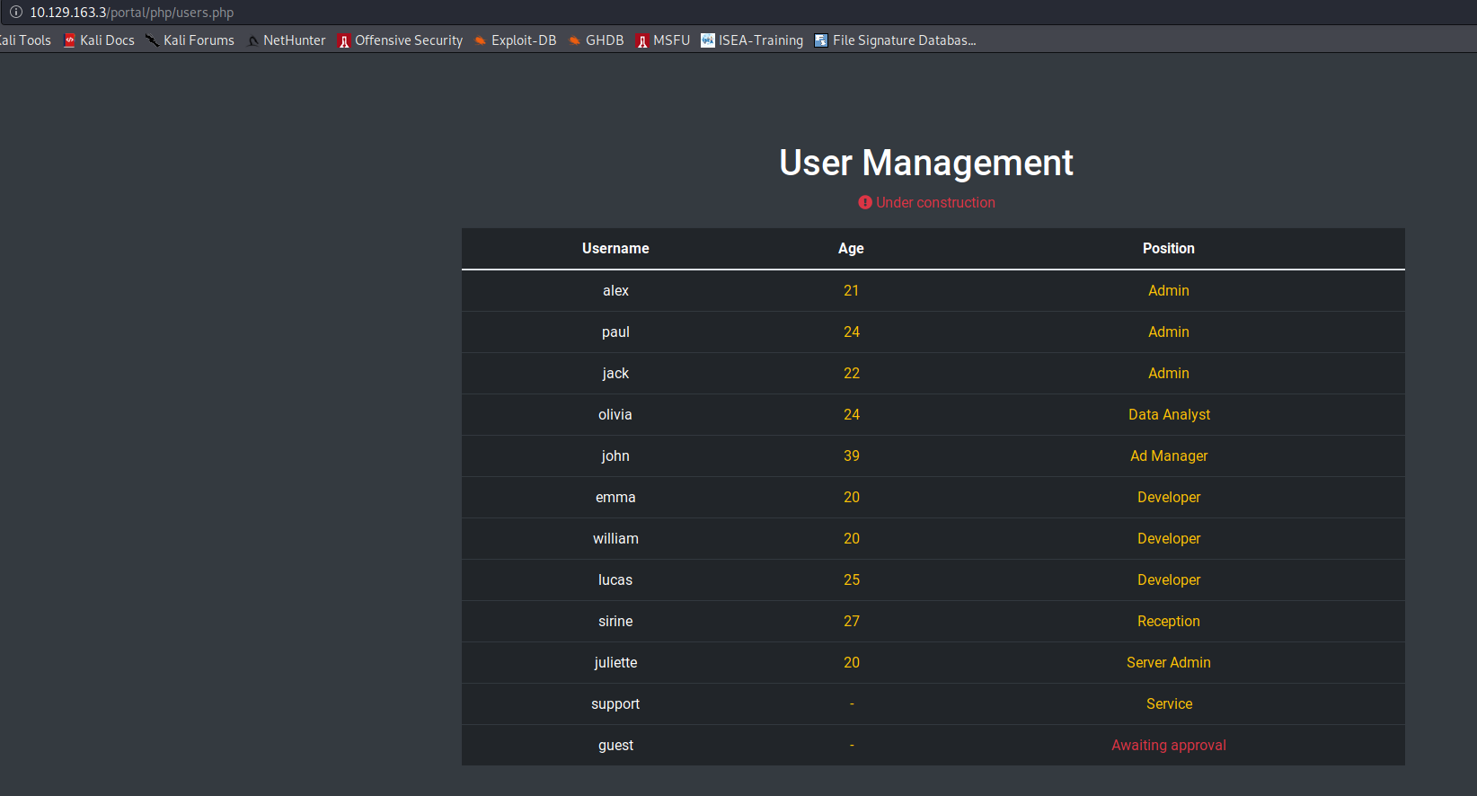Click the site info icon in address bar
Image resolution: width=1477 pixels, height=796 pixels.
[15, 13]
